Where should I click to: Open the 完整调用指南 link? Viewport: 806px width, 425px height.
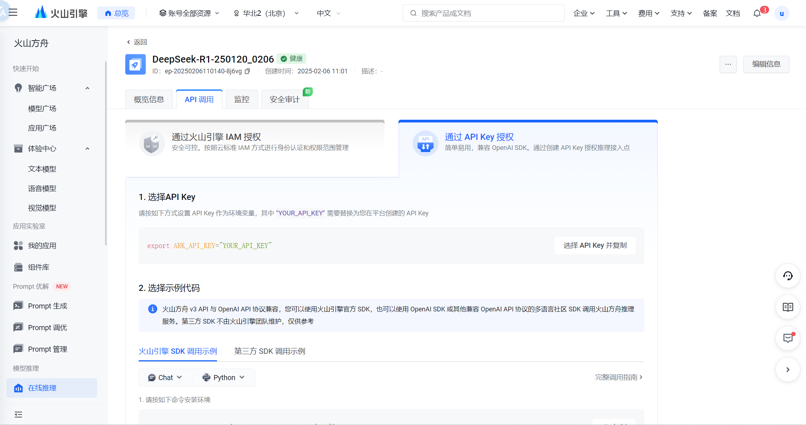pos(619,377)
